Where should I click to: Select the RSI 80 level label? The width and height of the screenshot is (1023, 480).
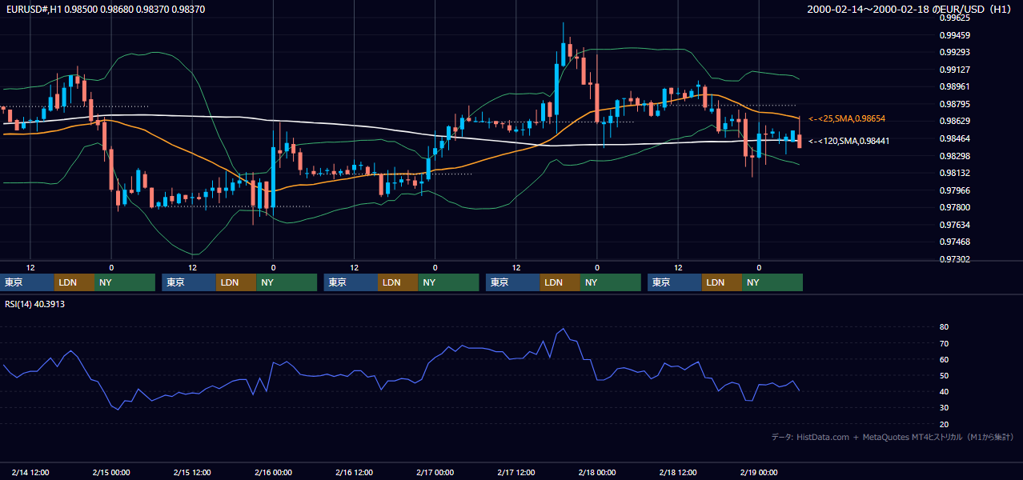pos(945,327)
